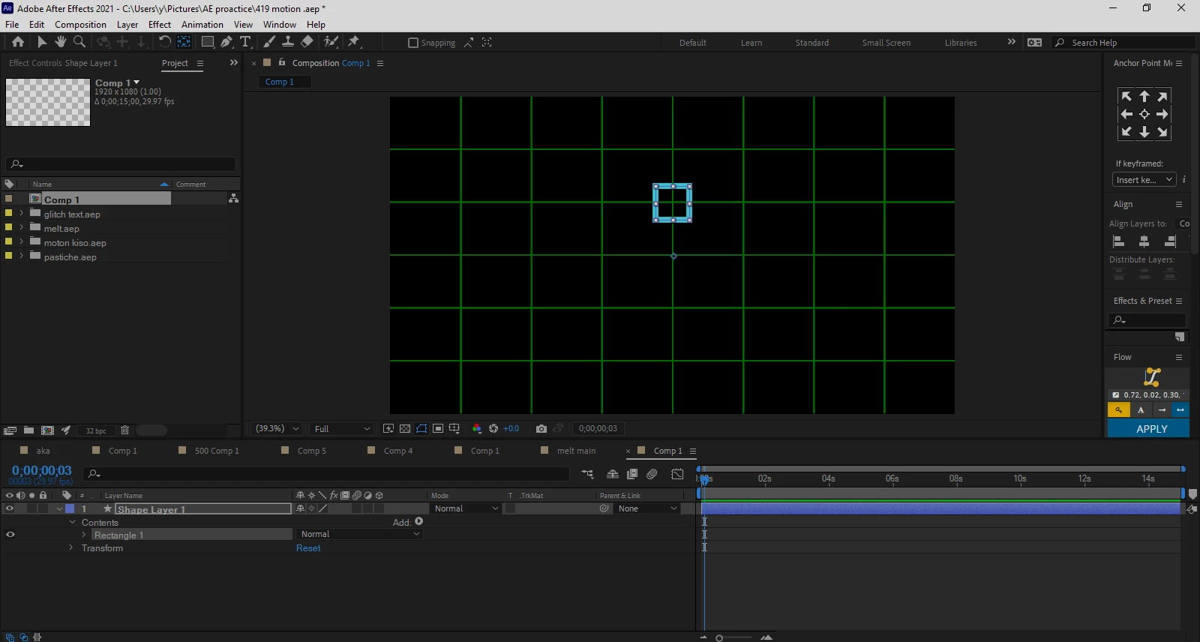This screenshot has height=642, width=1200.
Task: Select the Rectangle shape tool
Action: click(x=208, y=42)
